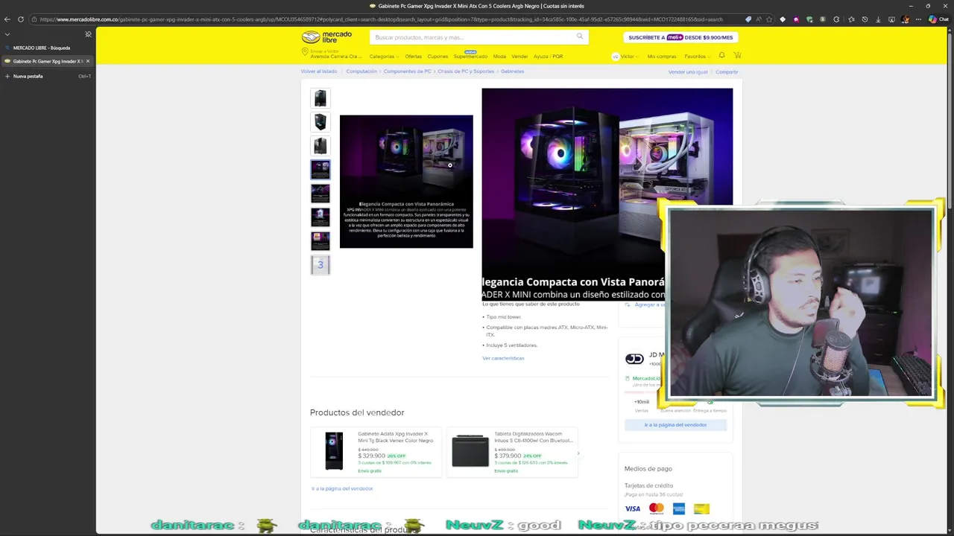Open the Chasis de PC y Soportes breadcrumb
This screenshot has width=954, height=536.
(x=466, y=71)
